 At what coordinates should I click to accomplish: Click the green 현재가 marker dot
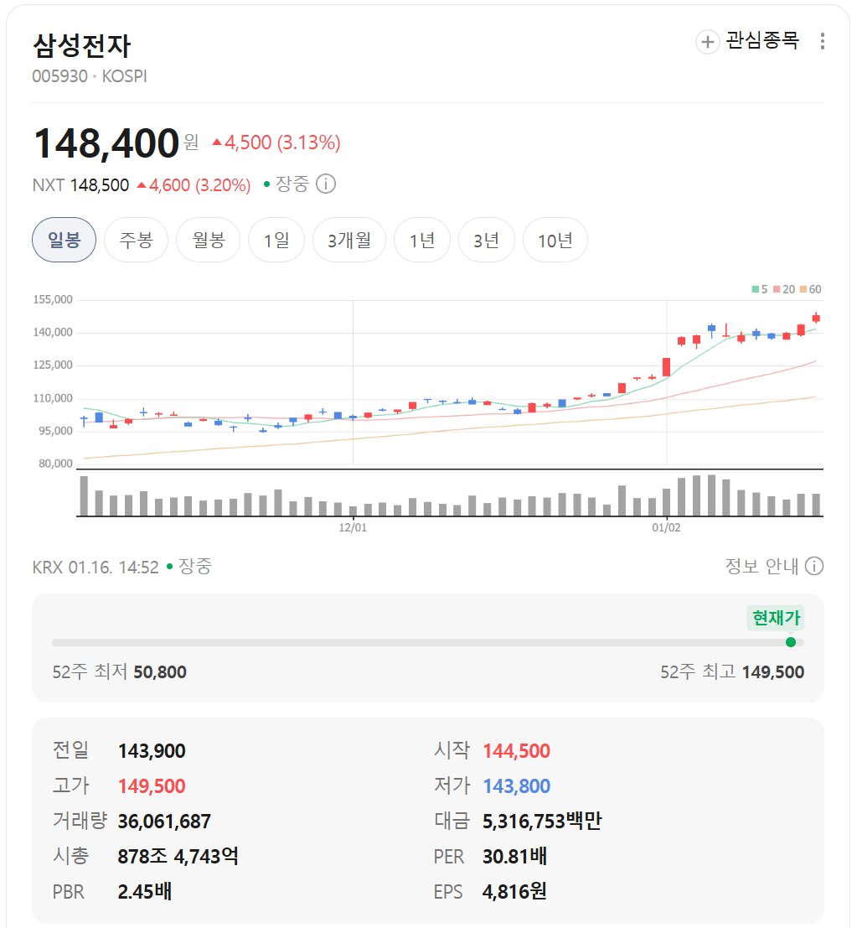point(791,642)
